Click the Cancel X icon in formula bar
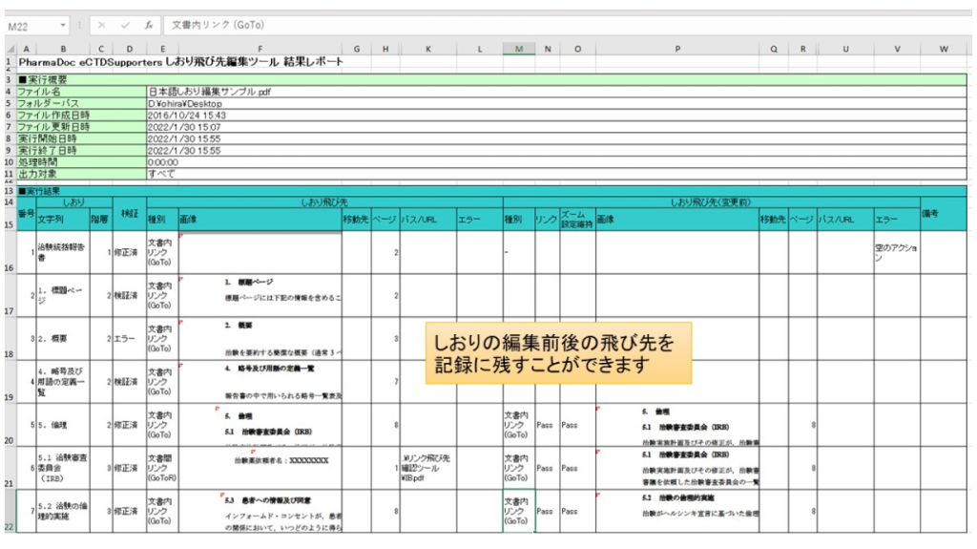The height and width of the screenshot is (549, 977). coord(101,26)
